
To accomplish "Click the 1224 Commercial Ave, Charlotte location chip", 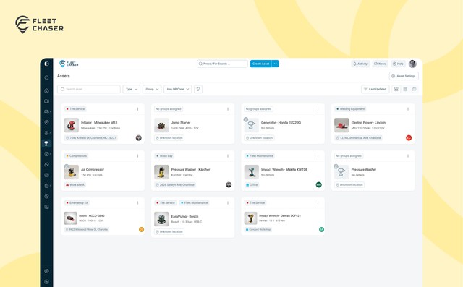I will point(359,138).
